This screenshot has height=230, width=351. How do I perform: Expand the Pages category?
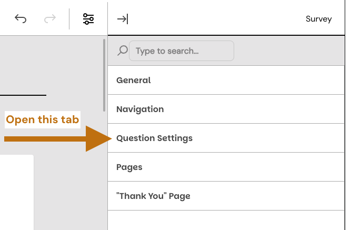coord(129,167)
